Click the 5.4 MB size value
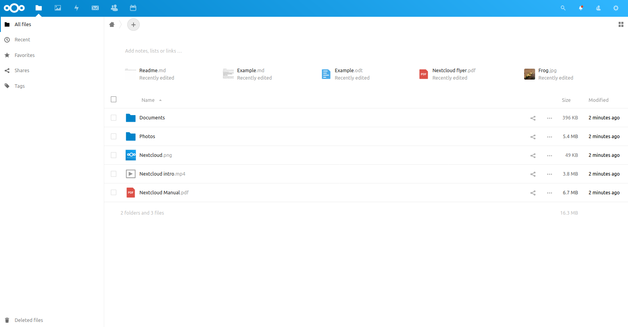628x327 pixels. (x=570, y=137)
